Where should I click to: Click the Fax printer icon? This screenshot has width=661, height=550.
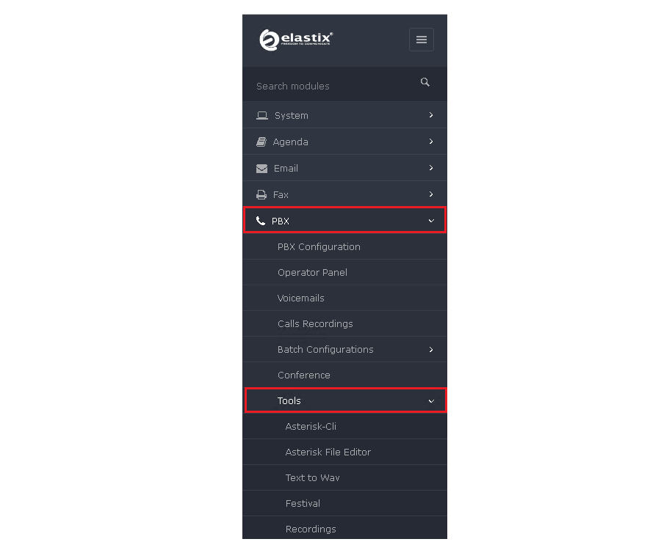[261, 195]
